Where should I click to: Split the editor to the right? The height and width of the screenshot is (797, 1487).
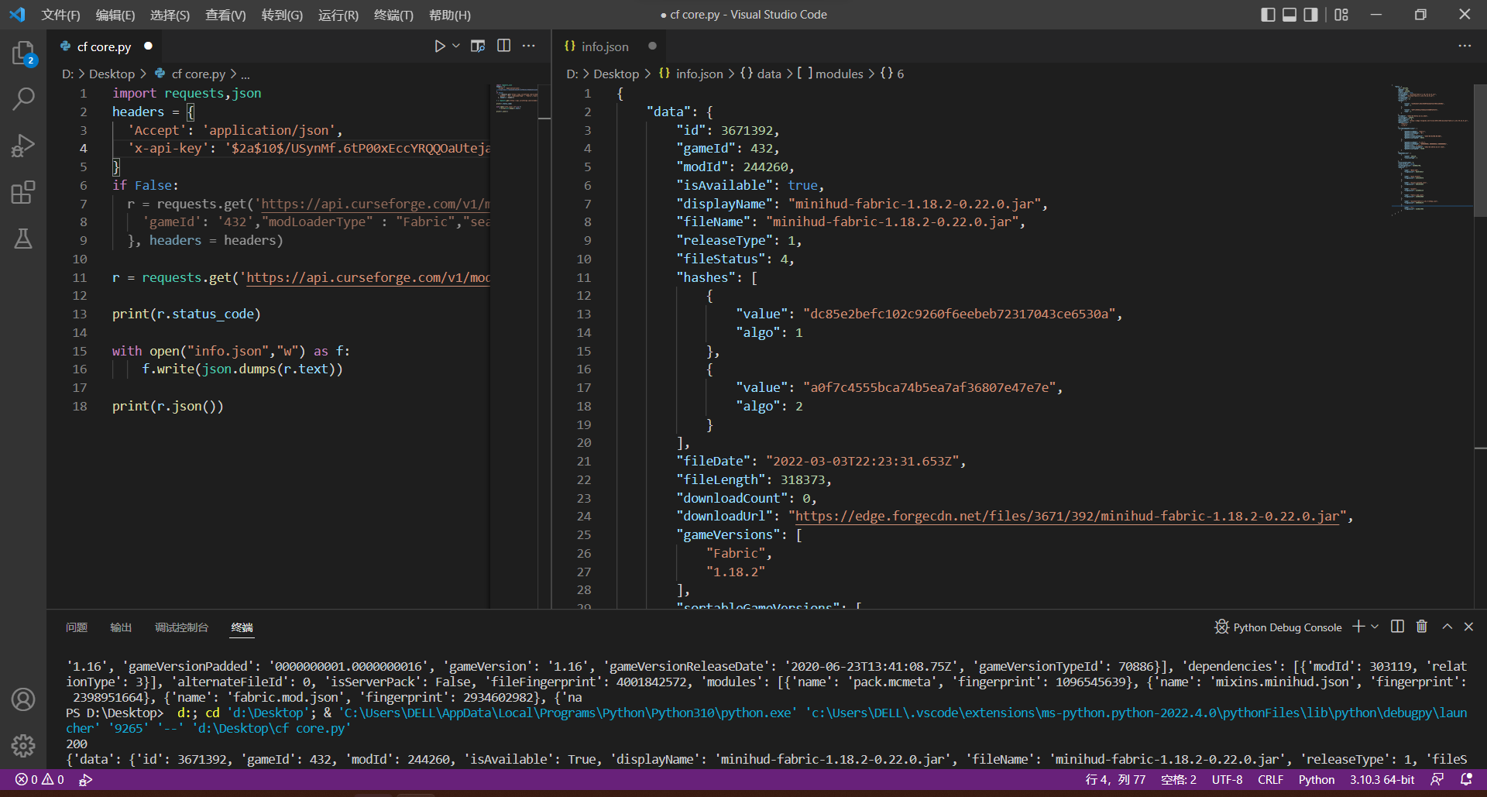coord(503,46)
